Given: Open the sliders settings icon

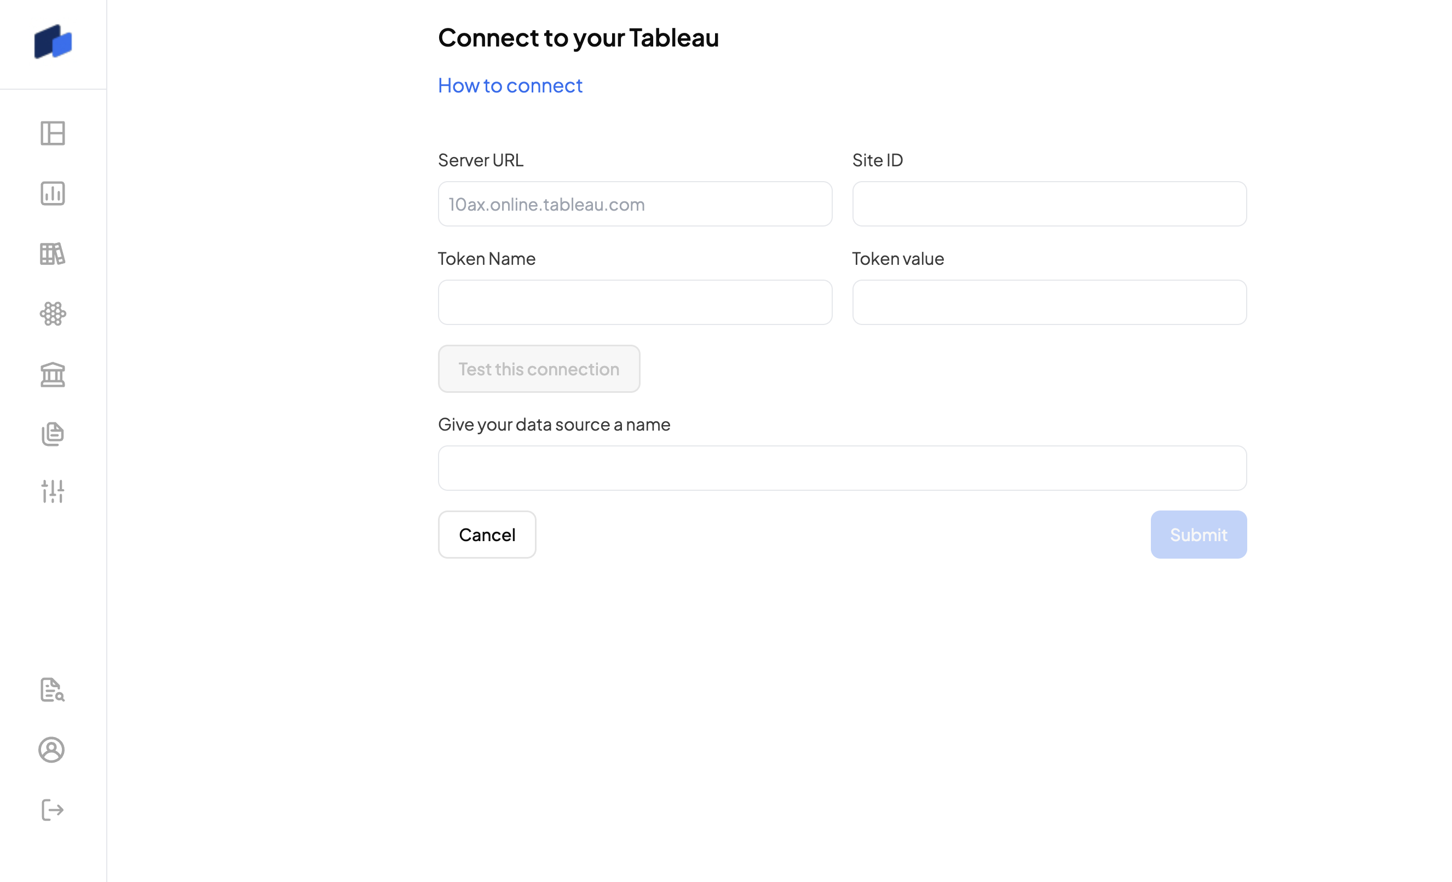Looking at the screenshot, I should [53, 491].
